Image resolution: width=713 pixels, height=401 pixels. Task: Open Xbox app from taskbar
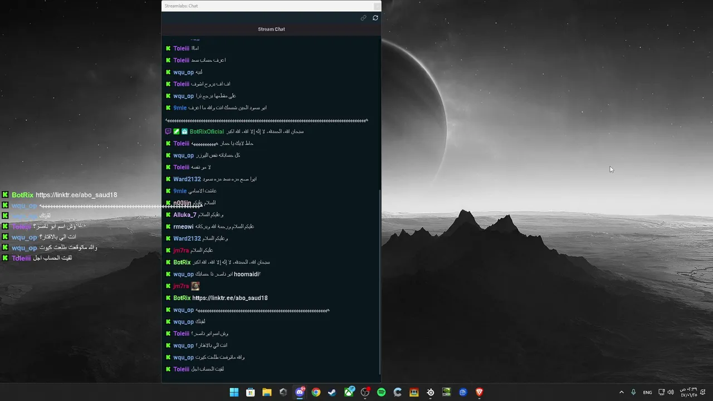(x=349, y=392)
